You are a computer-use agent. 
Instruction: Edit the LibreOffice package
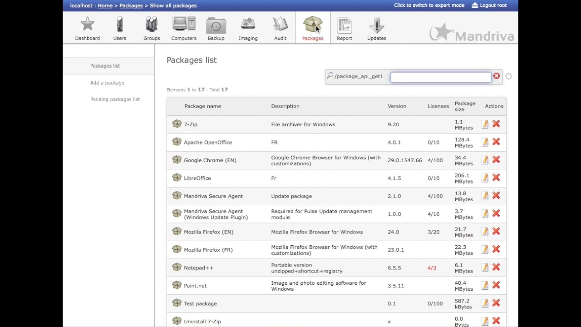point(485,178)
